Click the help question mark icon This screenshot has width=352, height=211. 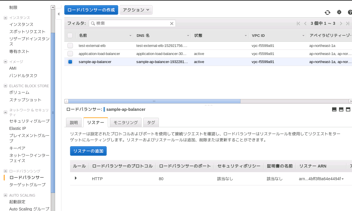tap(350, 12)
